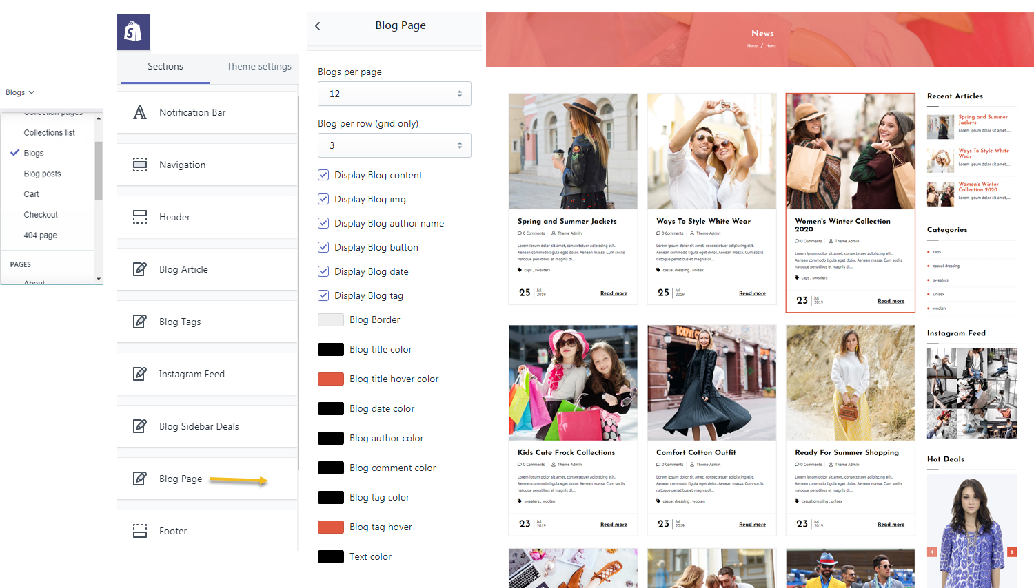Click the Header section icon
This screenshot has height=588, width=1034.
pos(140,216)
